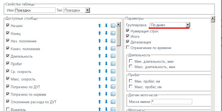Screen dimensions: 222x111
Task: Move the Начало column up
Action: [99, 25]
